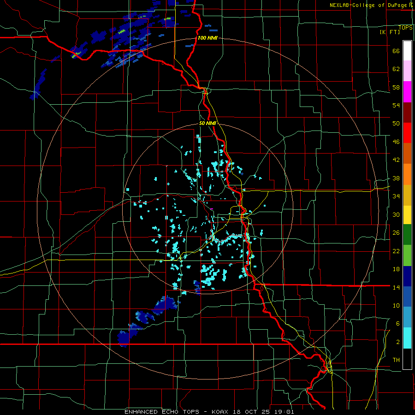Click the 42 legend value
Viewport: 415px width, 415px height.
click(396, 160)
